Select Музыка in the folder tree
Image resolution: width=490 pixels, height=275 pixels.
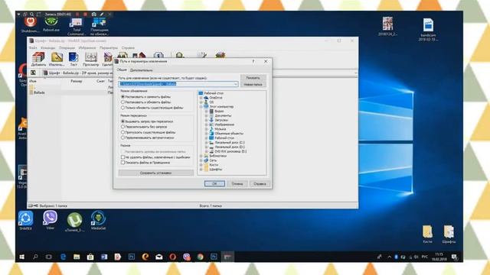220,129
